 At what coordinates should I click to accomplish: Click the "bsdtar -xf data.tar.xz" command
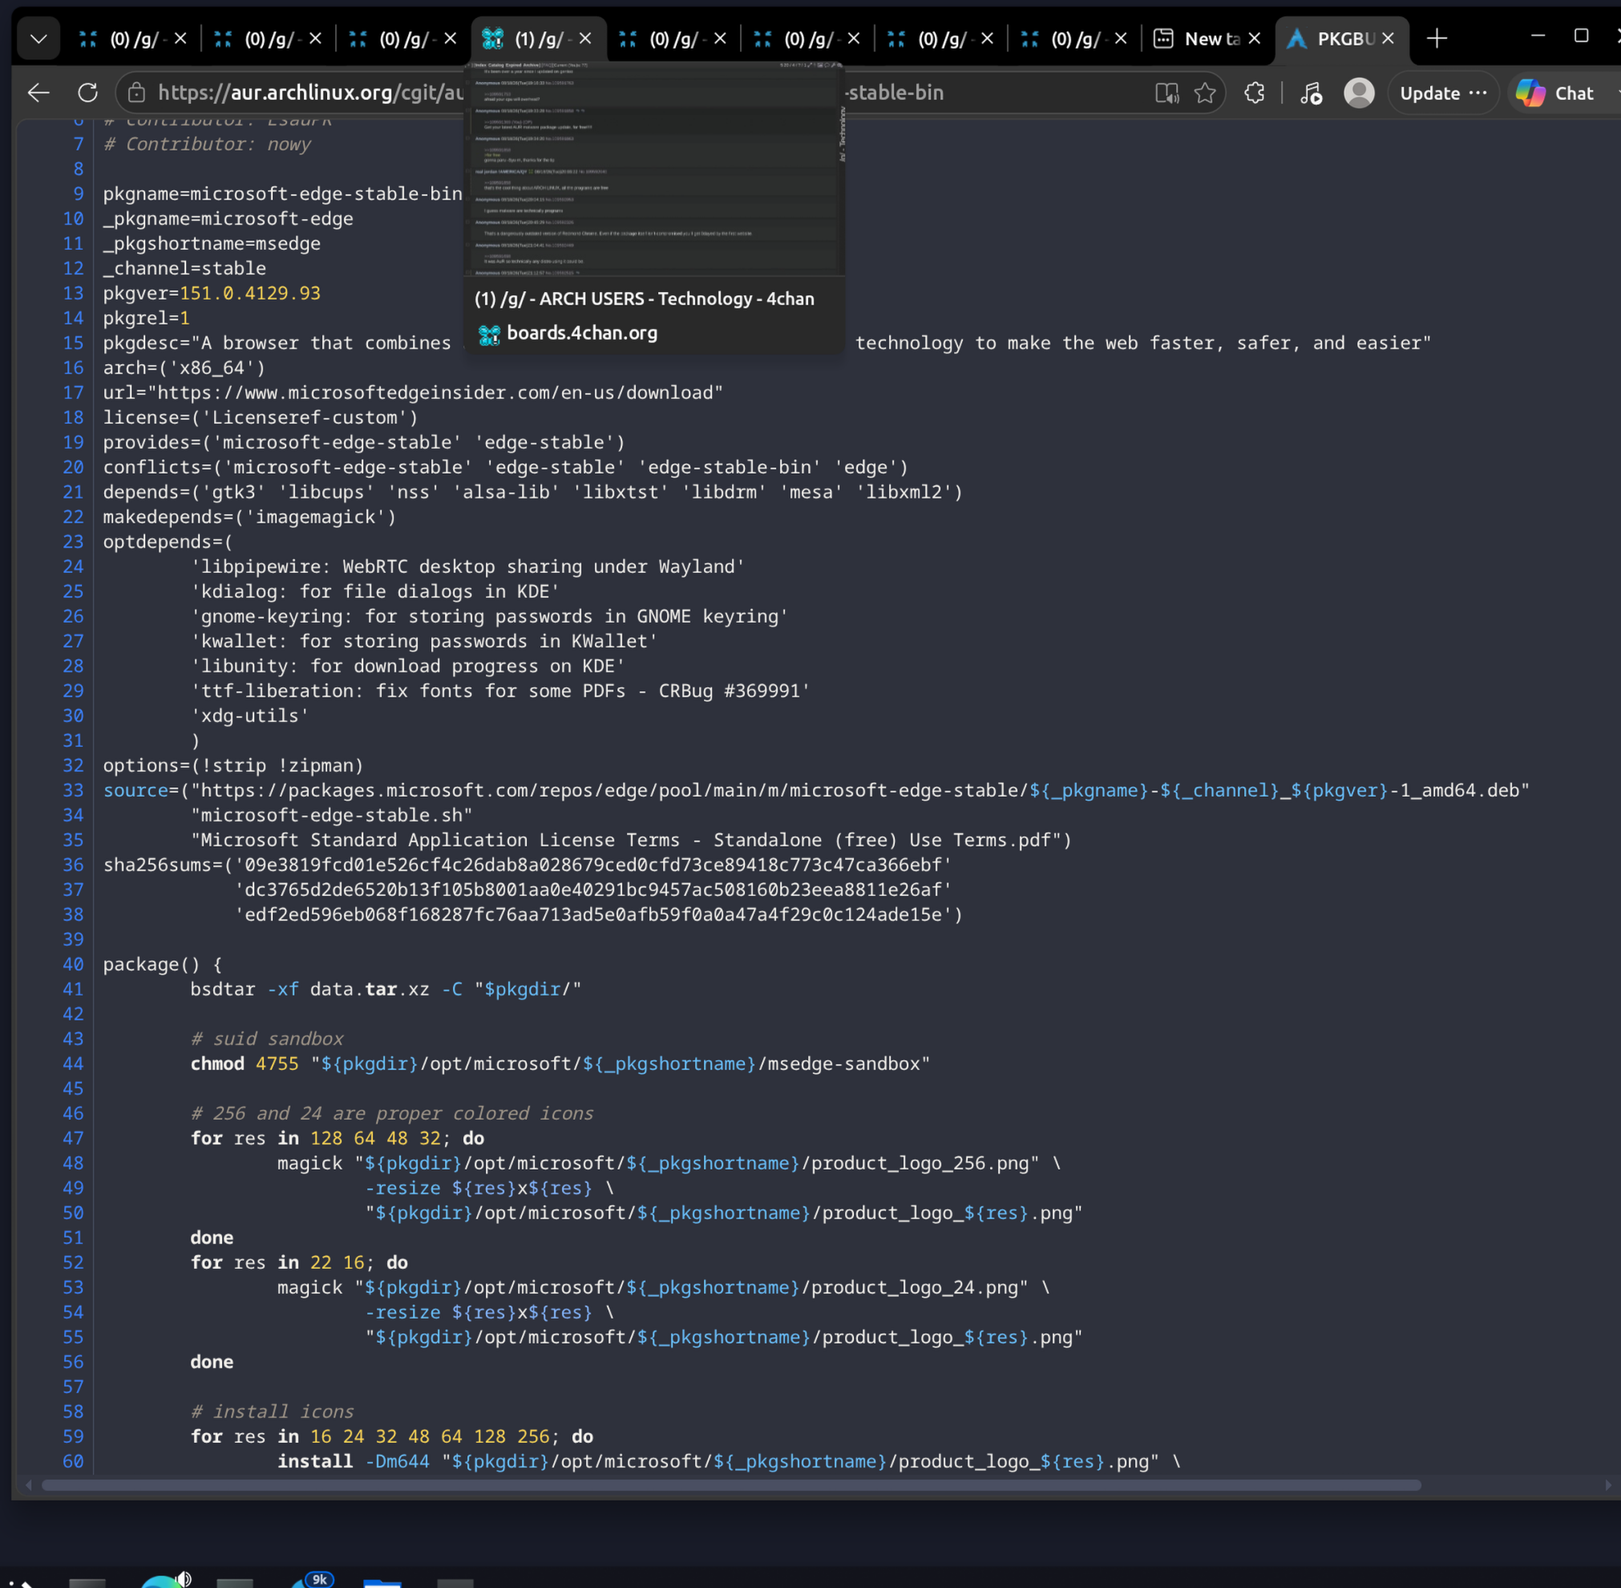click(x=386, y=989)
